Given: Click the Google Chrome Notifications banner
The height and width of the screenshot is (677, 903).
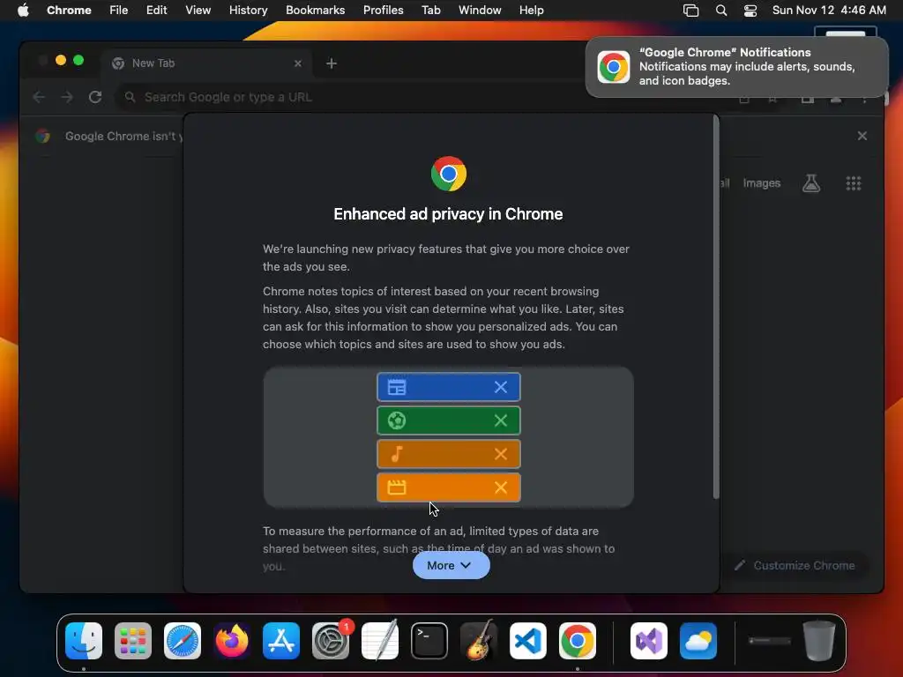Looking at the screenshot, I should pos(736,67).
